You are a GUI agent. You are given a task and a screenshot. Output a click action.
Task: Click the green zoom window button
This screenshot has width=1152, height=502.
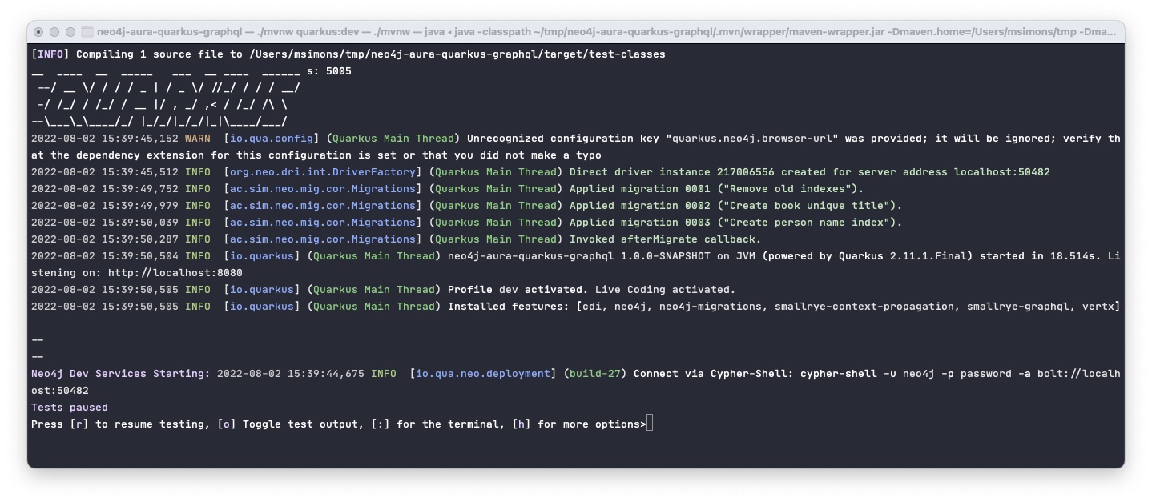click(70, 32)
